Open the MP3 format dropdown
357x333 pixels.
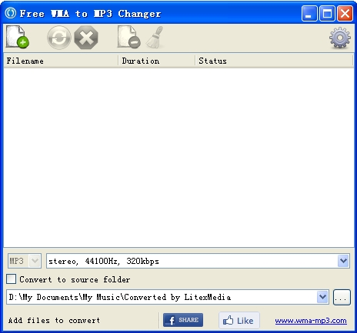click(25, 261)
